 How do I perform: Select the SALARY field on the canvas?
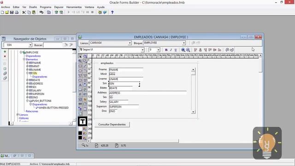118,102
